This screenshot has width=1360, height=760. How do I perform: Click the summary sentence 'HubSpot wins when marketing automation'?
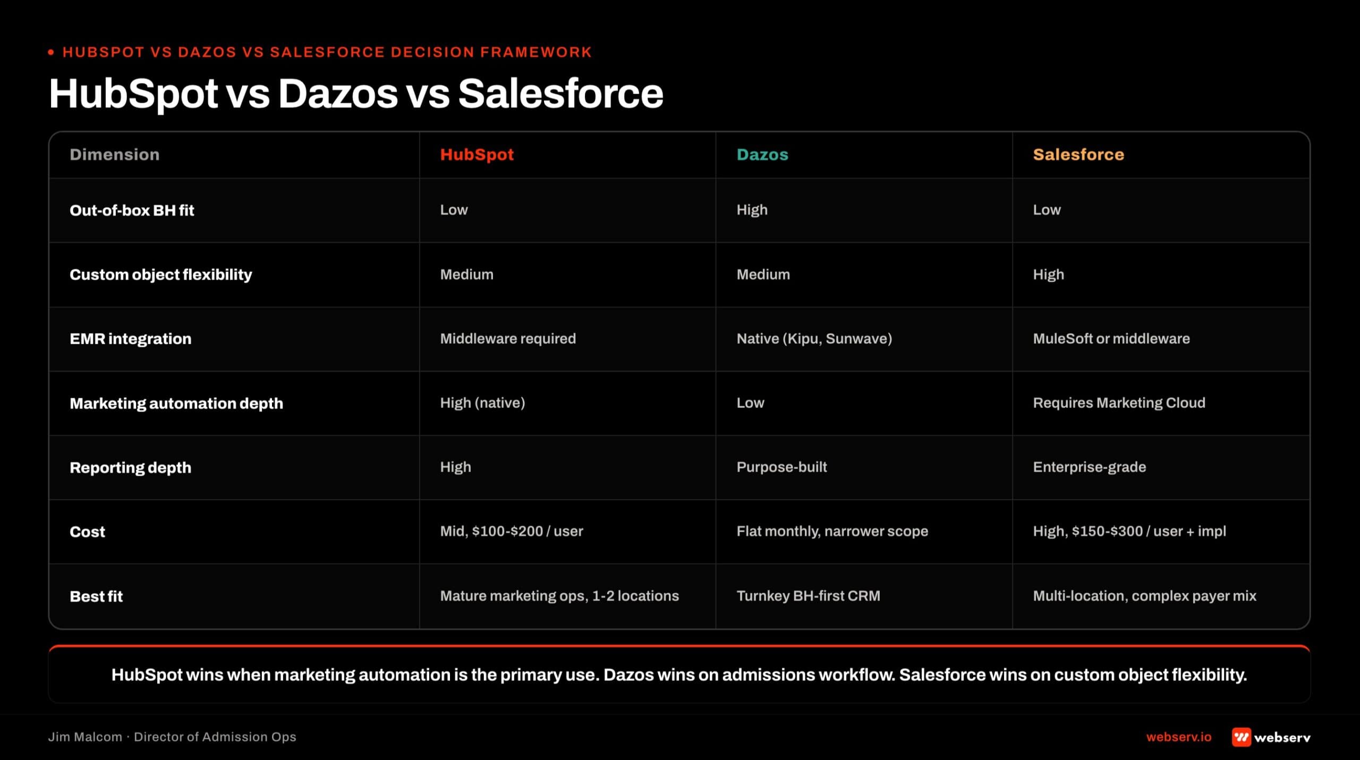pyautogui.click(x=679, y=675)
